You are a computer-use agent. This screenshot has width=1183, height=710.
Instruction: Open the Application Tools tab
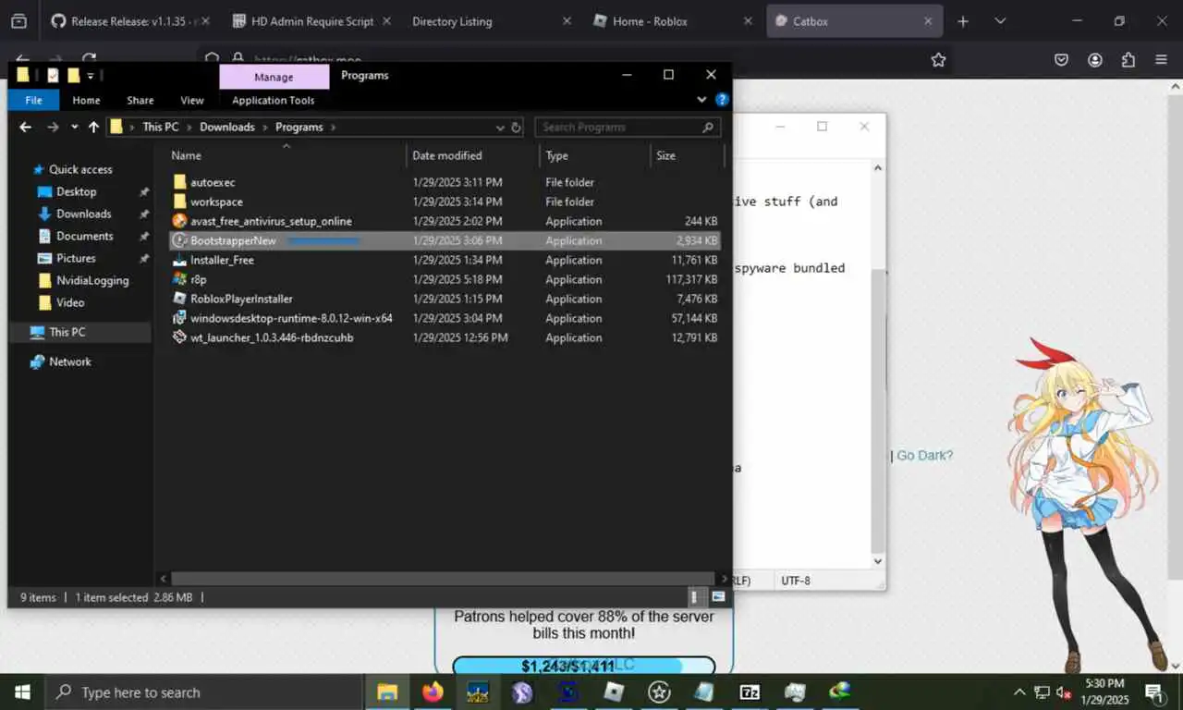coord(274,100)
